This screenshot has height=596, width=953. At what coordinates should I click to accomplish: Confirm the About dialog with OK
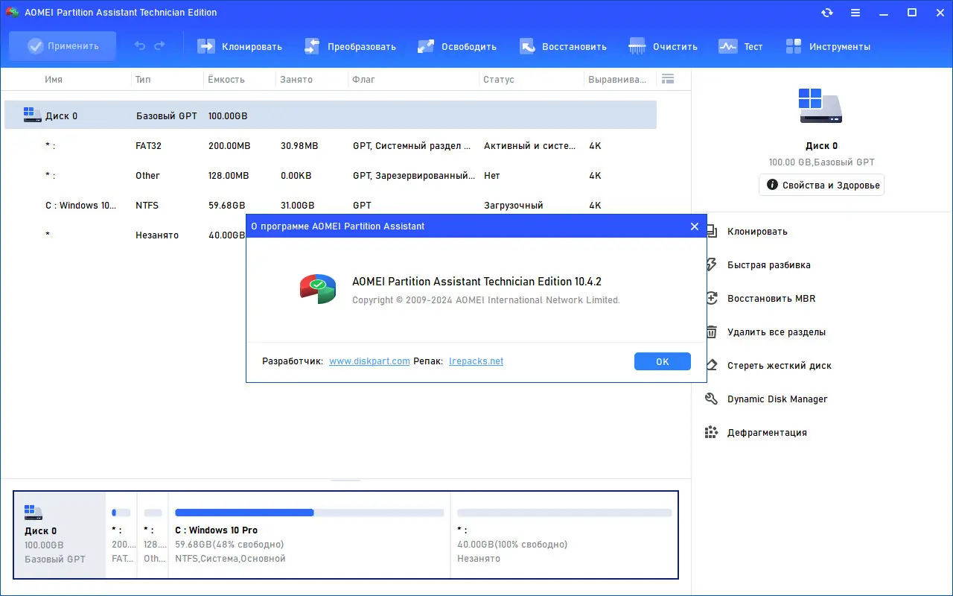663,361
